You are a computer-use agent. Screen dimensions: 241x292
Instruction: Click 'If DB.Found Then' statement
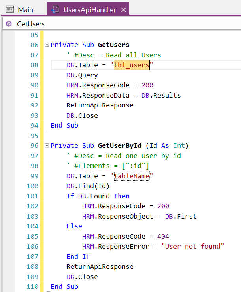pyautogui.click(x=98, y=196)
